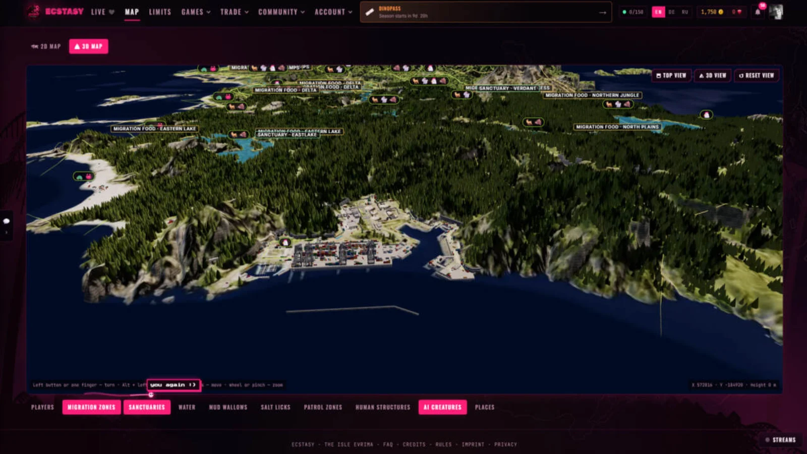Toggle the Sanctuaries layer off
807x454 pixels.
147,407
